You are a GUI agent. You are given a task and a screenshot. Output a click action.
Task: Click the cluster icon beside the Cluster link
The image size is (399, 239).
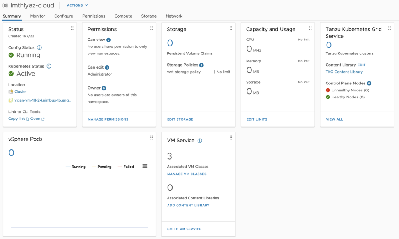click(11, 91)
